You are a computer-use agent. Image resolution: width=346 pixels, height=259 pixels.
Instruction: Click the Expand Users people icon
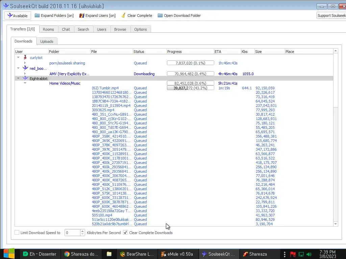[x=82, y=16]
